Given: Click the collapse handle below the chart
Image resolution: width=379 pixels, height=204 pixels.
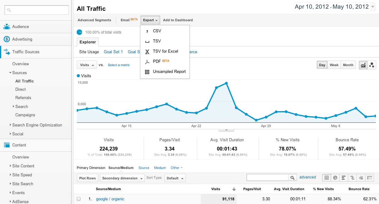Looking at the screenshot, I should [x=226, y=130].
